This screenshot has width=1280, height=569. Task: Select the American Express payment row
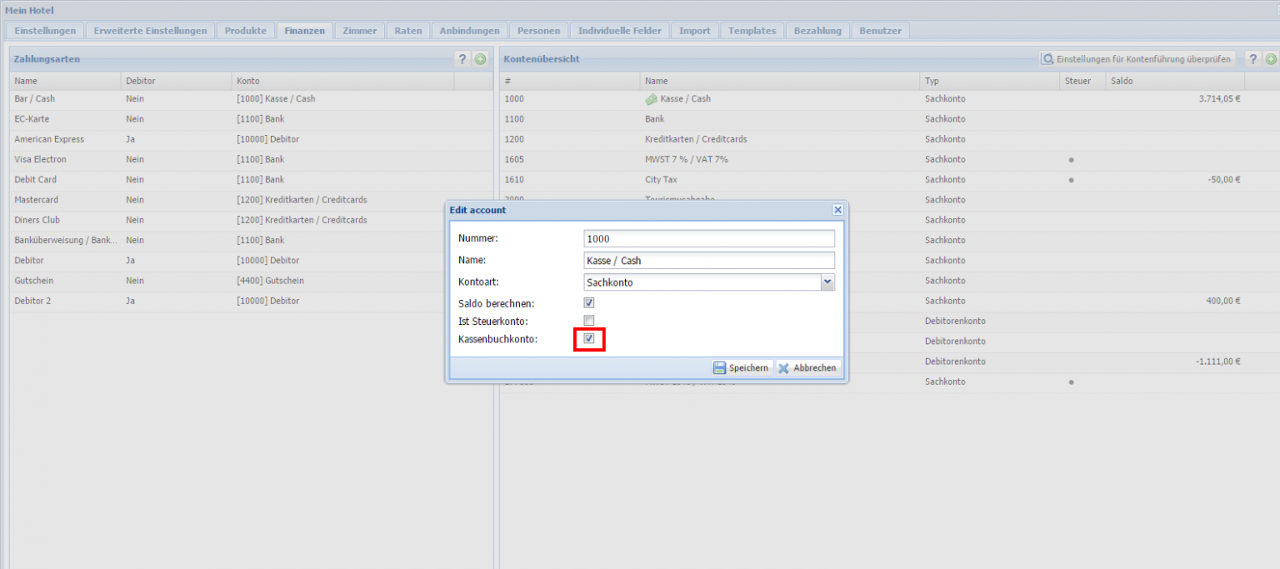pos(49,139)
